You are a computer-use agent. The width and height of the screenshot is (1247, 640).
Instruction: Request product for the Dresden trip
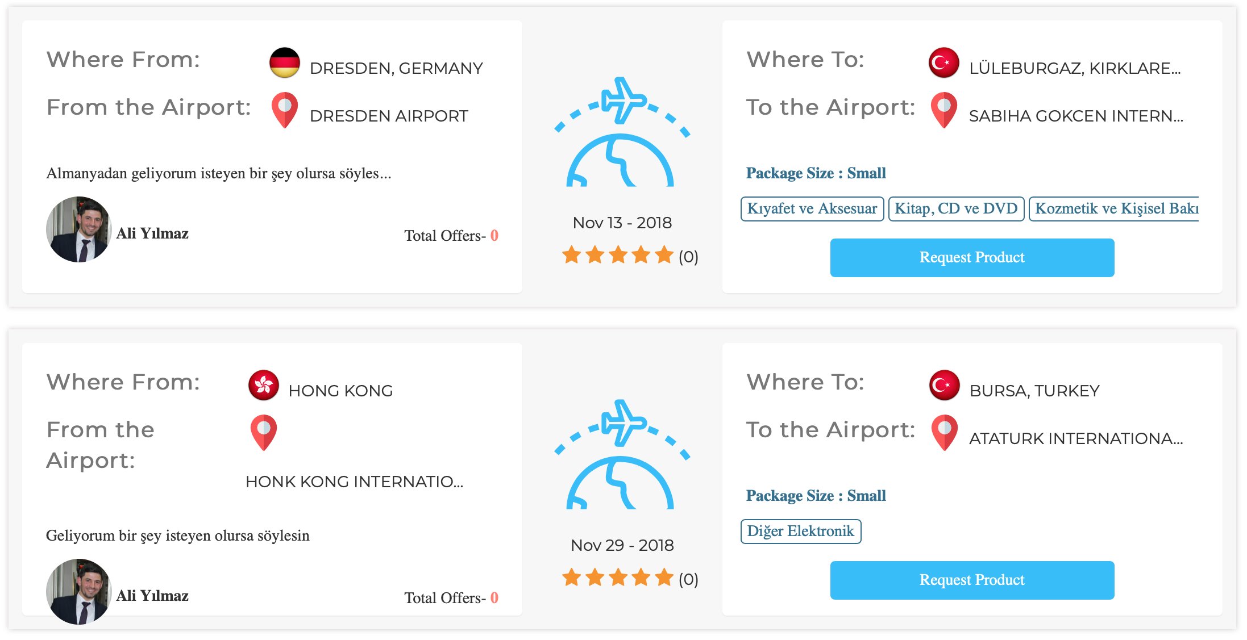[x=972, y=258]
